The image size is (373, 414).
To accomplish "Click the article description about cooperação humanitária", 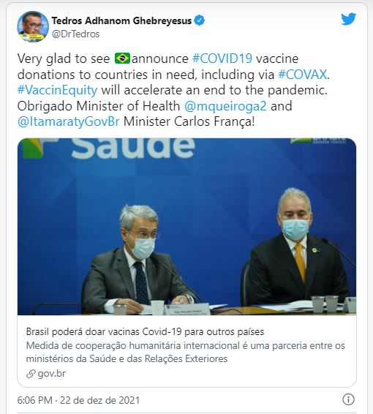I will pos(185,353).
